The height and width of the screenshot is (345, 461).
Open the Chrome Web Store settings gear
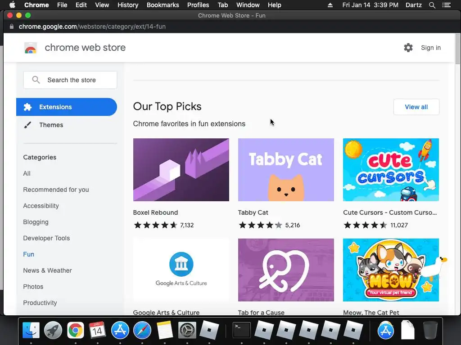pos(408,48)
